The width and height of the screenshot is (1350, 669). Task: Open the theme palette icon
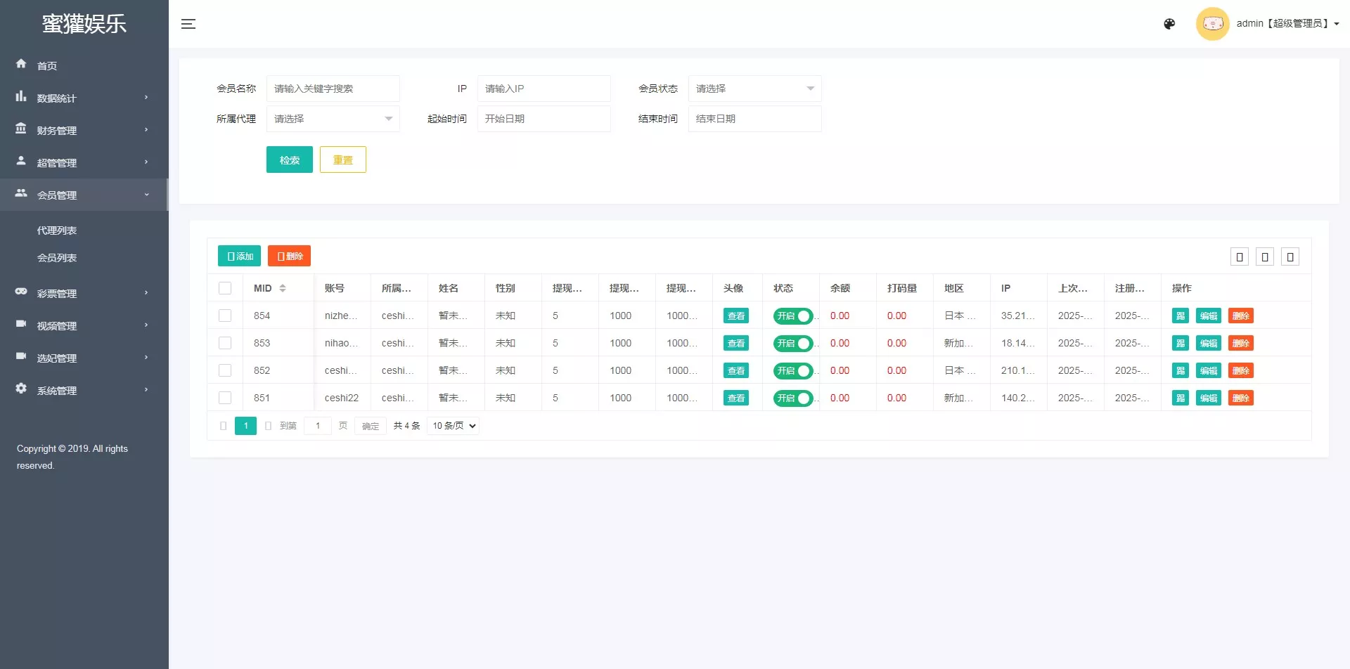click(1169, 24)
